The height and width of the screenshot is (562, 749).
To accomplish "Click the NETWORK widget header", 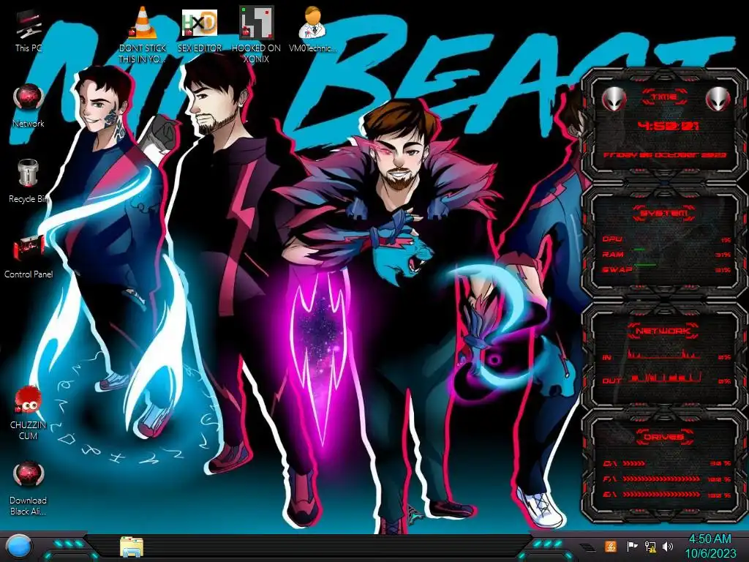I will coord(663,331).
